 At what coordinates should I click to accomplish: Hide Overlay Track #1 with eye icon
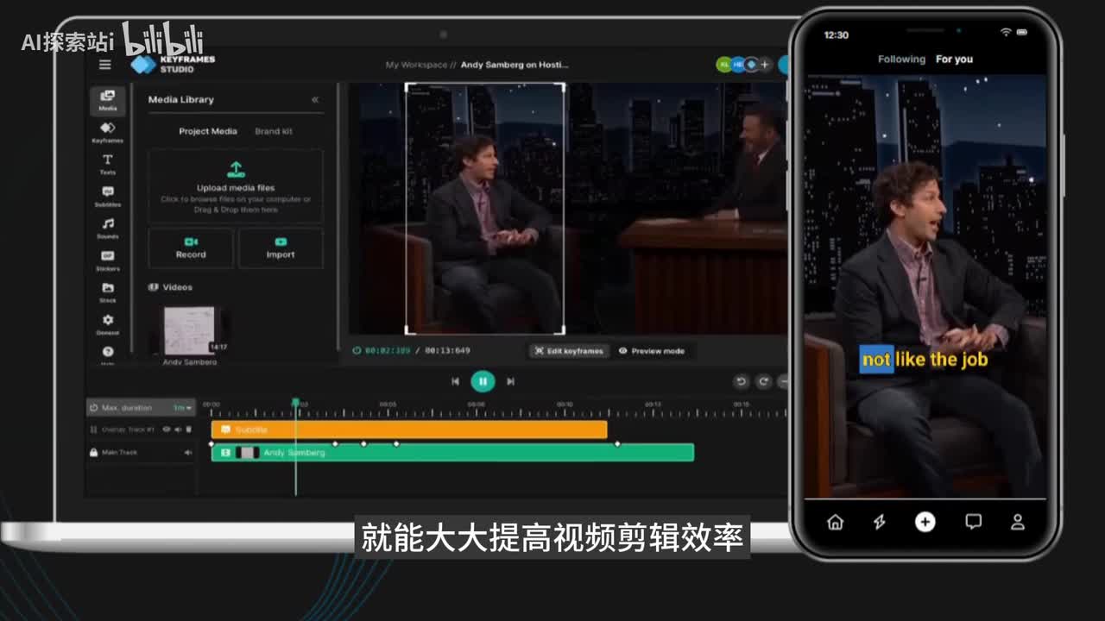pyautogui.click(x=167, y=430)
